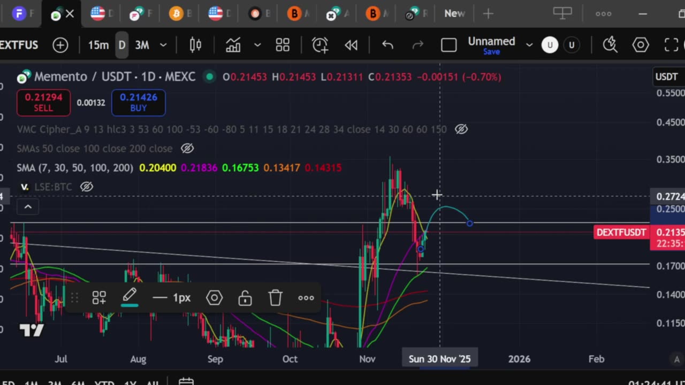Open the interval dropdown chevron
The width and height of the screenshot is (685, 385).
163,45
